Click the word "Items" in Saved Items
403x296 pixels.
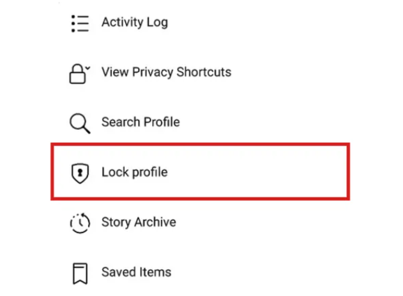(x=156, y=272)
